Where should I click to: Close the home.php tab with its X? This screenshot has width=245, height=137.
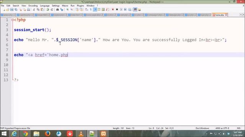(x=226, y=15)
